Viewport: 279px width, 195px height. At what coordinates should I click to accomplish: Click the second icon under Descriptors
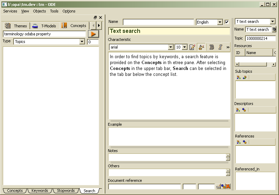pos(244,110)
